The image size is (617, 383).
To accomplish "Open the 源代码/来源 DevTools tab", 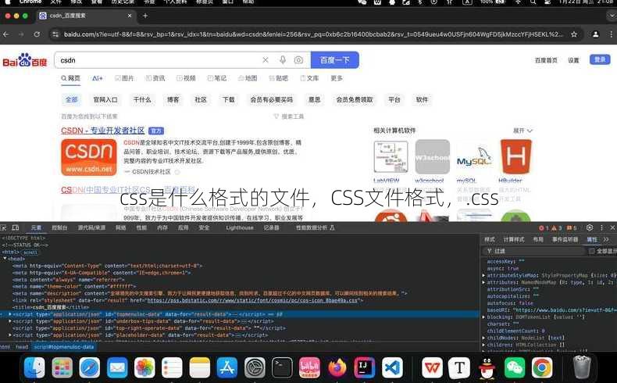I will pyautogui.click(x=91, y=227).
